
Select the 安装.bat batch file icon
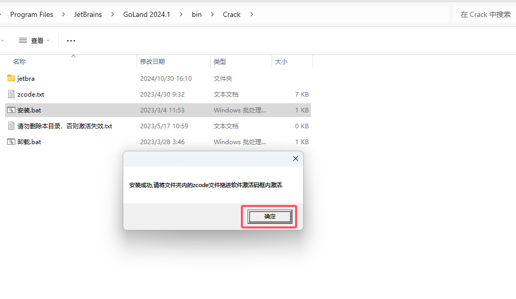(11, 110)
